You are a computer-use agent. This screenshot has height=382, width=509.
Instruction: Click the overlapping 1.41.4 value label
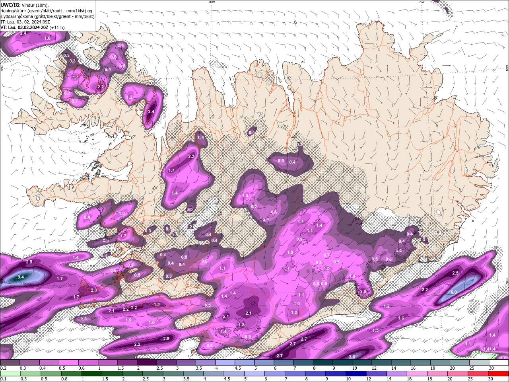tap(489, 349)
